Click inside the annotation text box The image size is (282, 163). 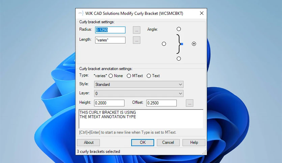click(x=141, y=119)
